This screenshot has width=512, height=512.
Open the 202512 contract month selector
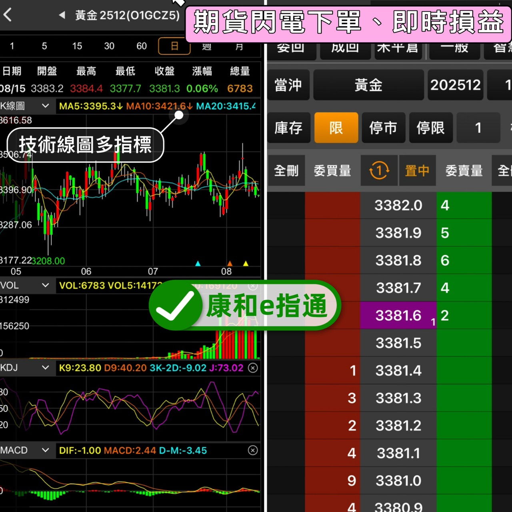pos(456,85)
